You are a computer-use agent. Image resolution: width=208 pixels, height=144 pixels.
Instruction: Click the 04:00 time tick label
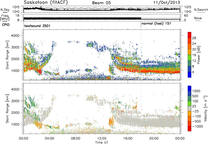point(49,139)
